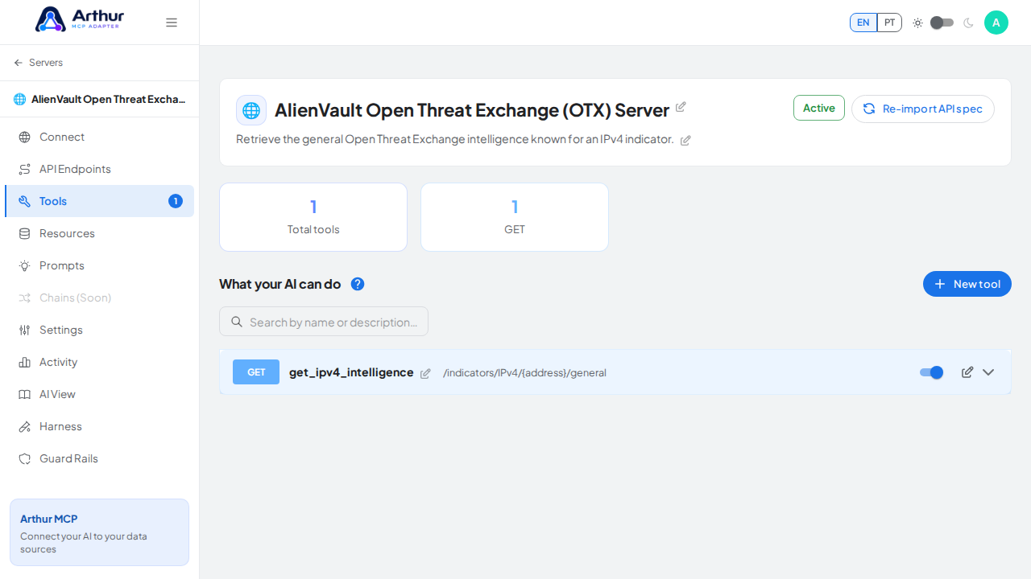1031x579 pixels.
Task: Rename get_ipv4_intelligence via pencil icon
Action: [425, 373]
